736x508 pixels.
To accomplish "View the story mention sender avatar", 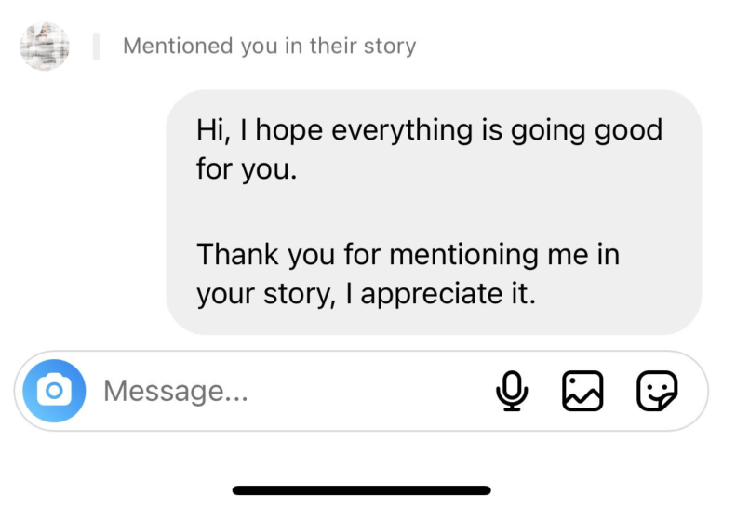I will click(x=44, y=46).
